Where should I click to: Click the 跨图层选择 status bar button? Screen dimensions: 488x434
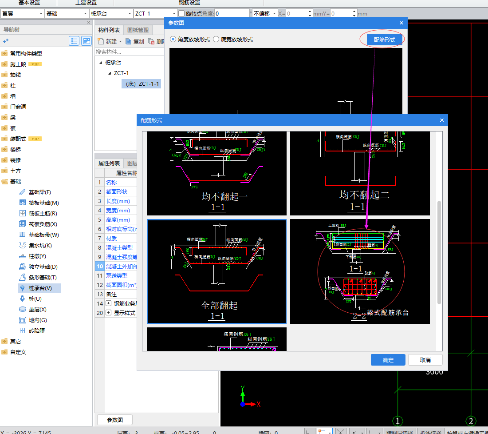400,431
